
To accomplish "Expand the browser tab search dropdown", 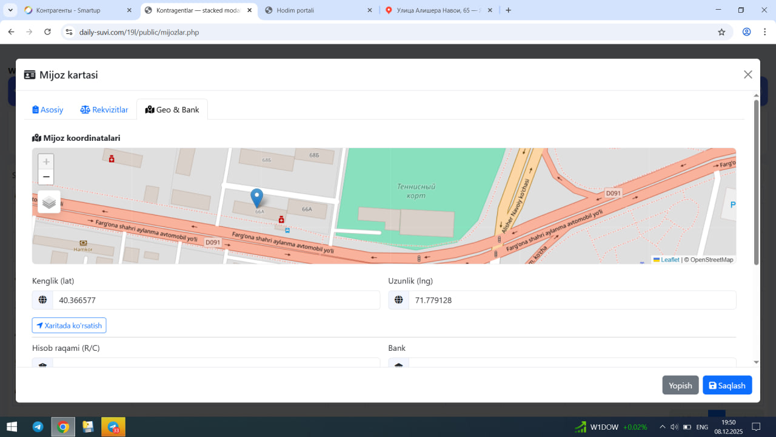I will [11, 10].
